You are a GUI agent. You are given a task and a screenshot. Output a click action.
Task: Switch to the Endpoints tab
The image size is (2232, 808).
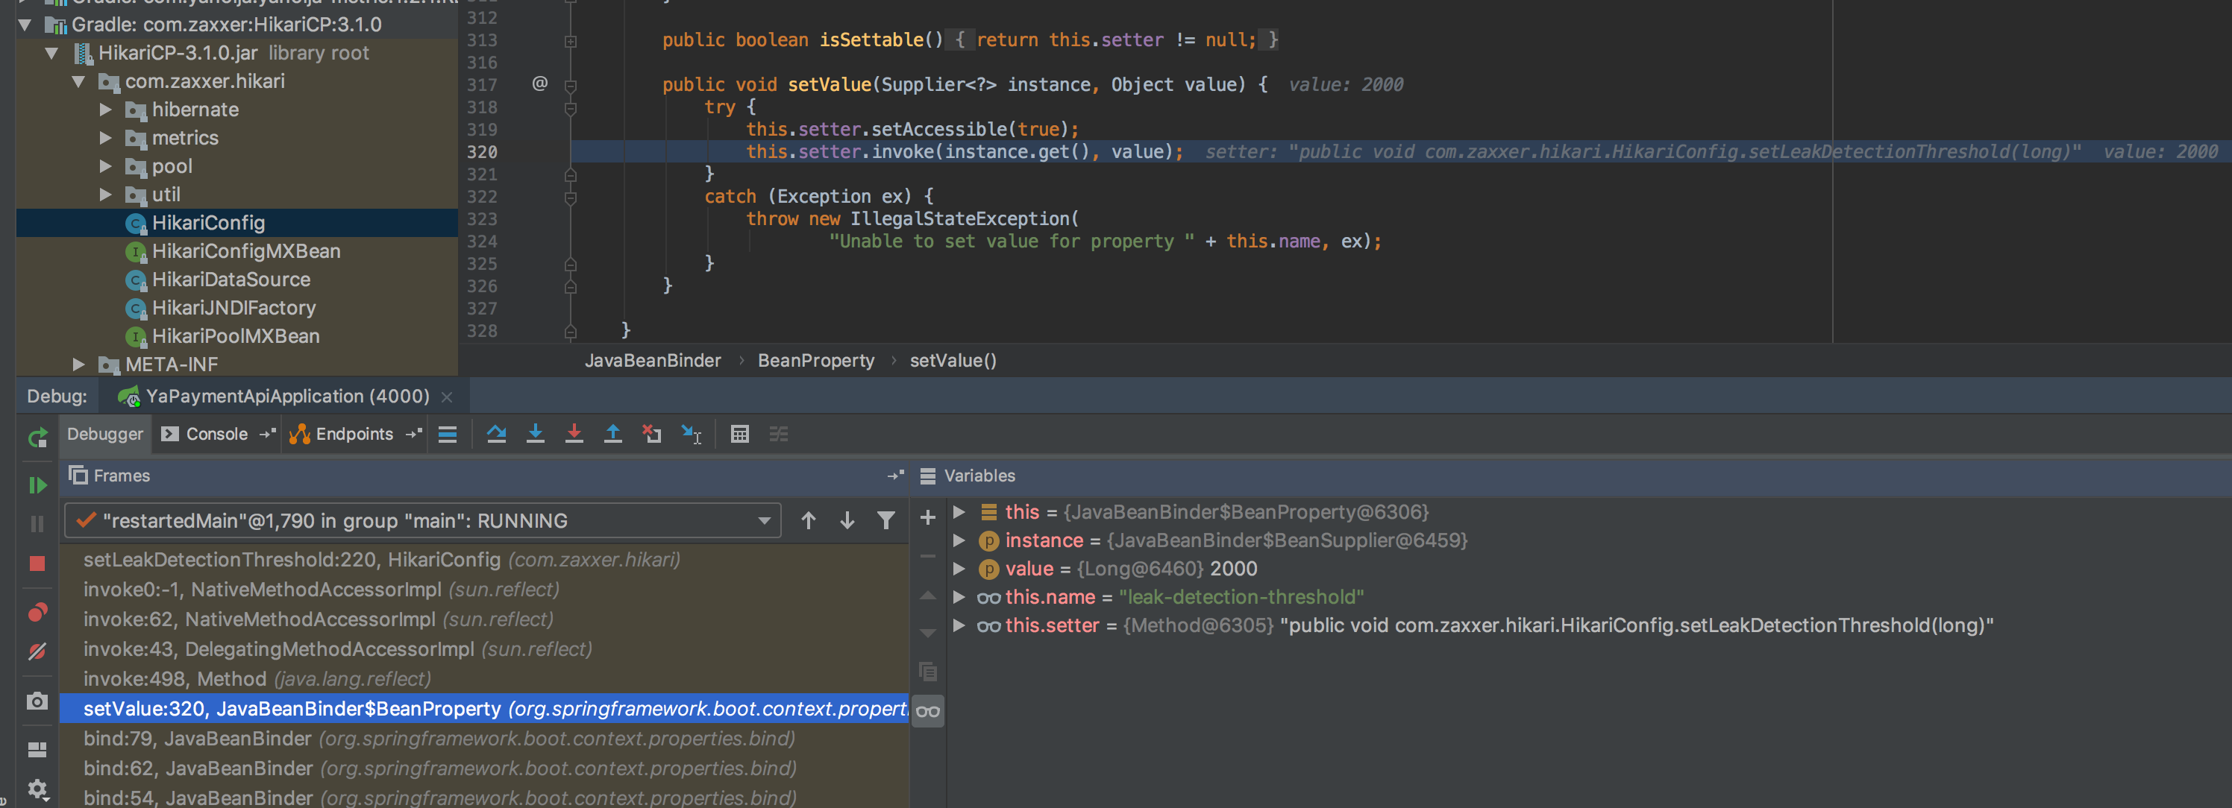coord(354,434)
